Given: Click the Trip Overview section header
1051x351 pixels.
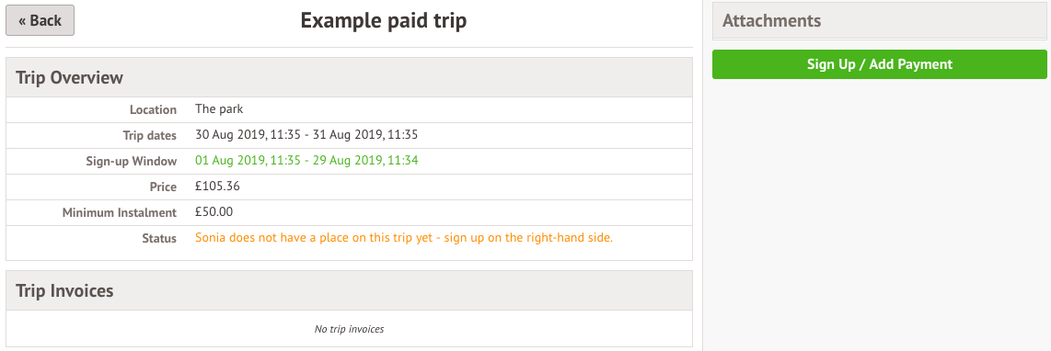Looking at the screenshot, I should point(349,78).
